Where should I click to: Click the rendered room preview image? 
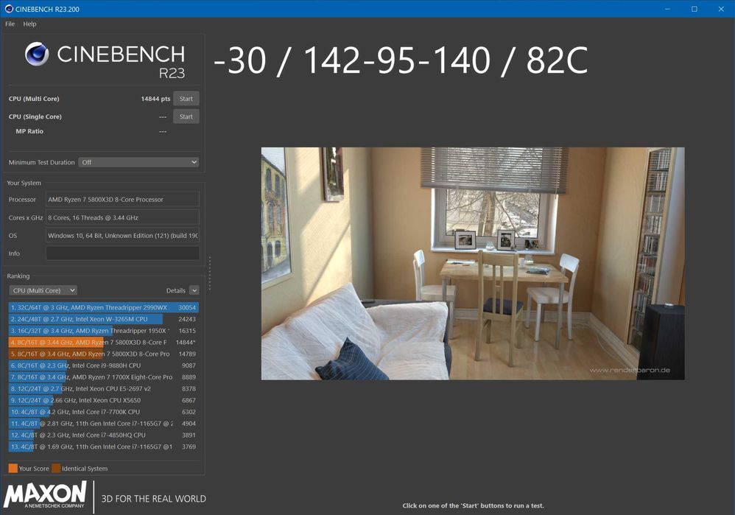click(x=473, y=264)
